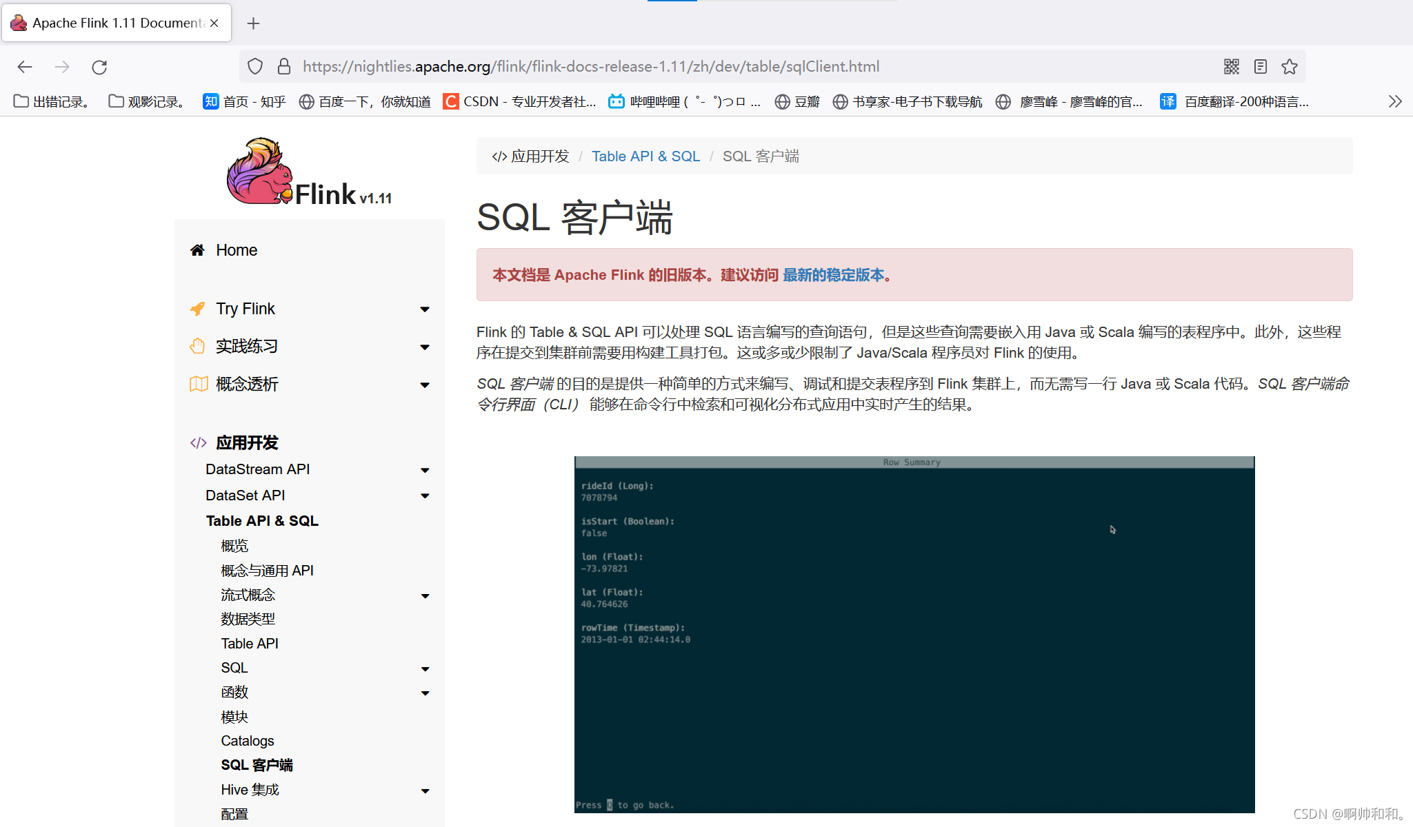Click the 应用开发 breadcrumb item

coord(530,156)
